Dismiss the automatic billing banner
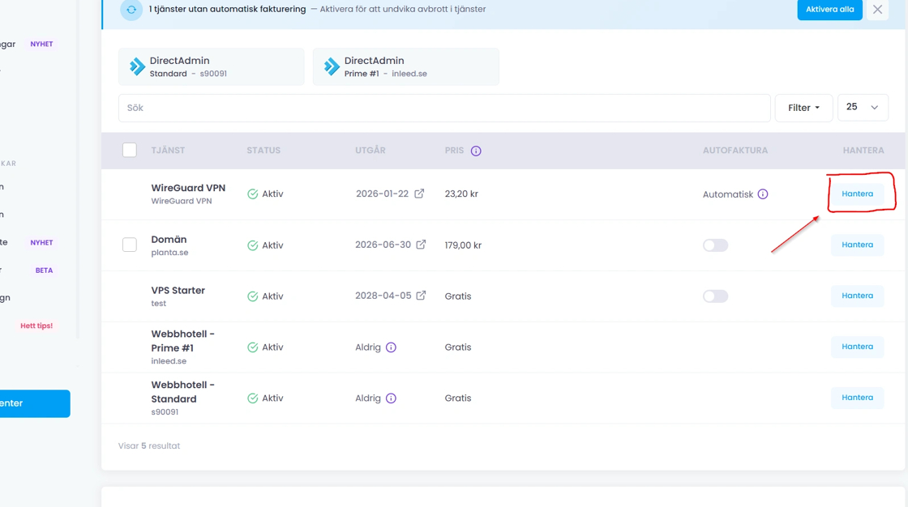 (x=877, y=10)
